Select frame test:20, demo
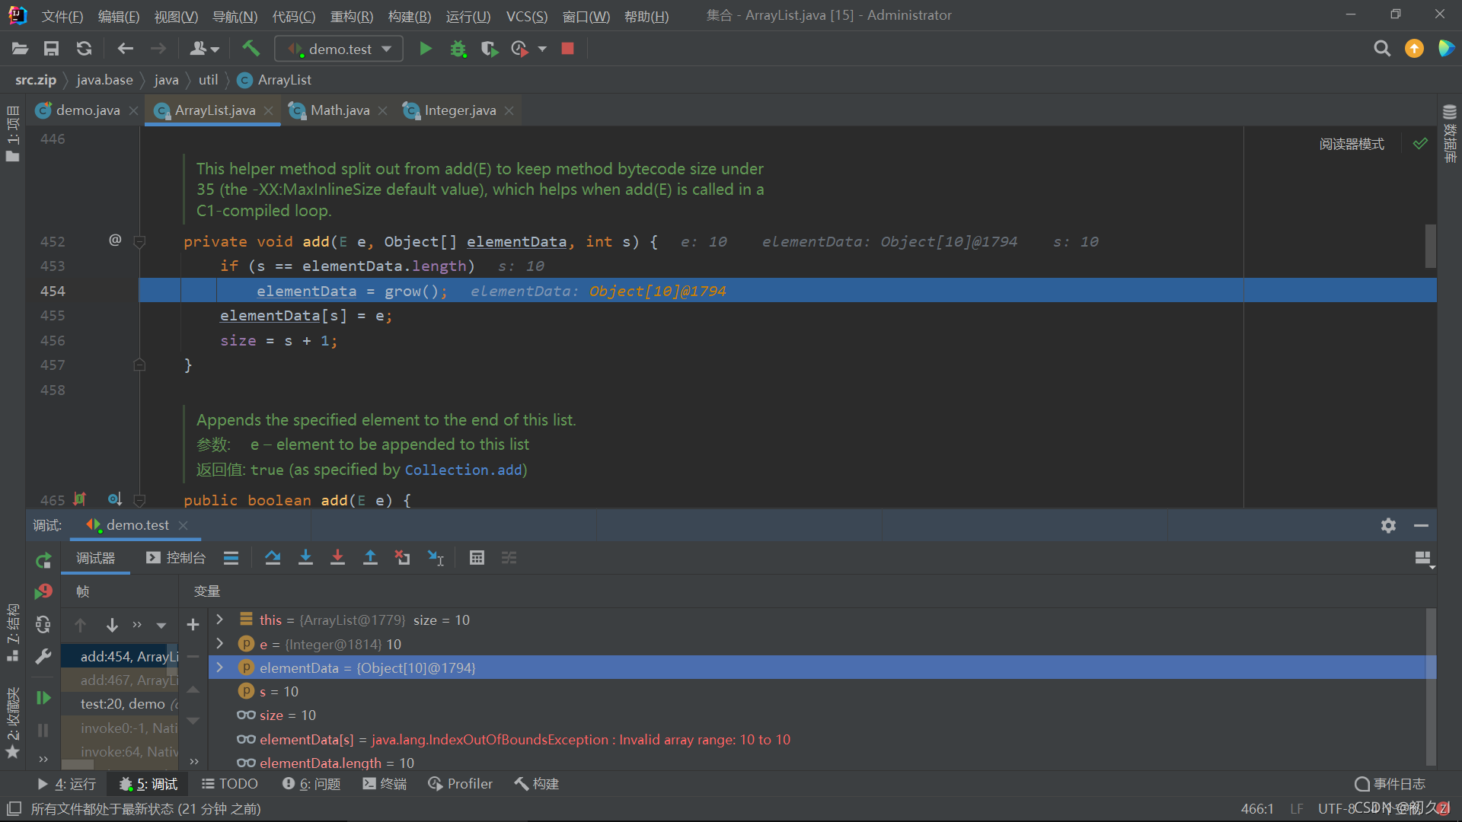 [x=120, y=704]
